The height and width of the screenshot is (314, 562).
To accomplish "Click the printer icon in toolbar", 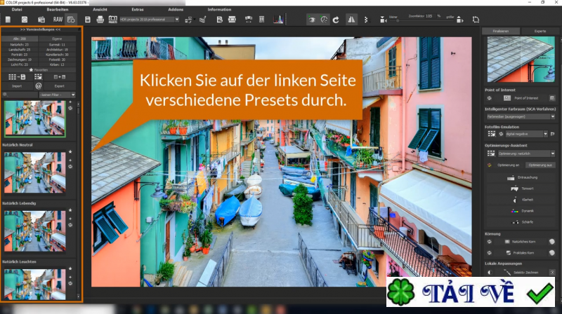I will (100, 19).
